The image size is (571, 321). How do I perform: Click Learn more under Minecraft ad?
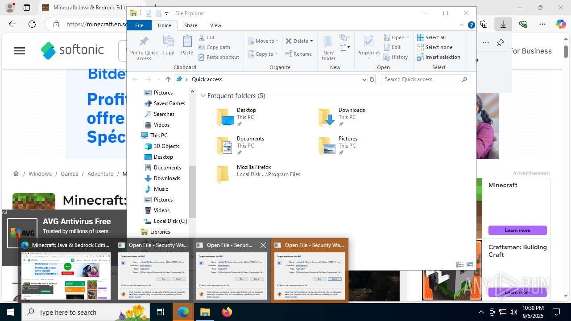pos(517,230)
